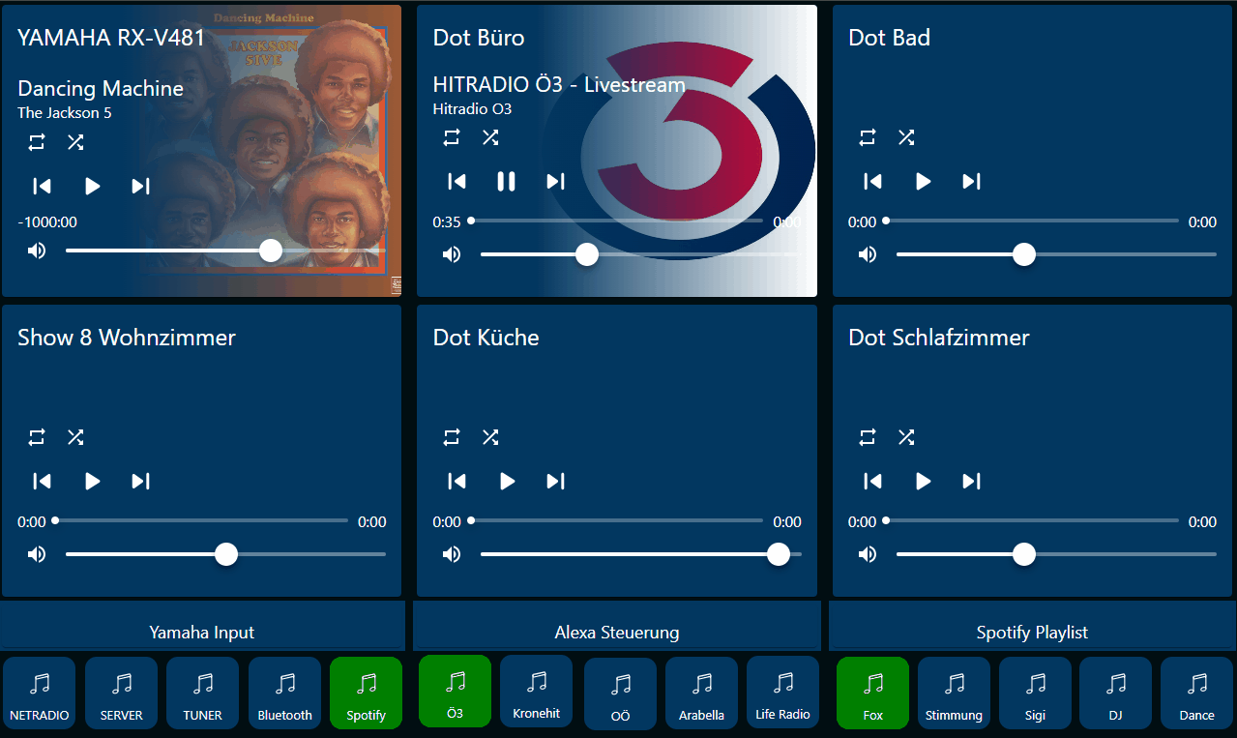Mute the Dot Schlafzimmer speaker icon
Viewport: 1237px width, 738px height.
click(x=868, y=554)
